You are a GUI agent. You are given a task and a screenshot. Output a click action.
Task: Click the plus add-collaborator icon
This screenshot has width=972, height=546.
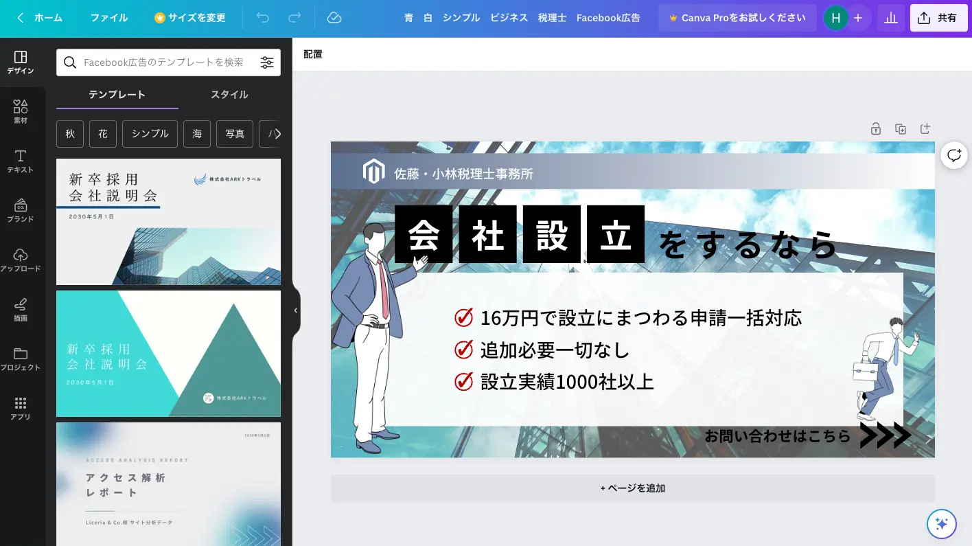click(858, 18)
